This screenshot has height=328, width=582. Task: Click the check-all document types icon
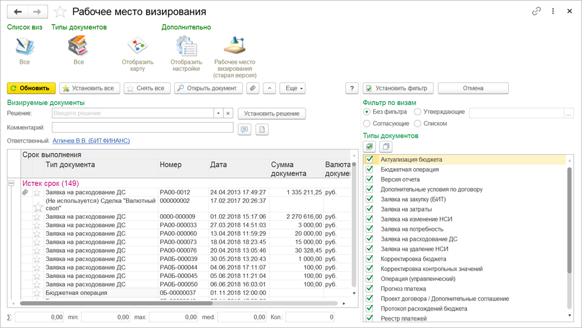tap(369, 147)
